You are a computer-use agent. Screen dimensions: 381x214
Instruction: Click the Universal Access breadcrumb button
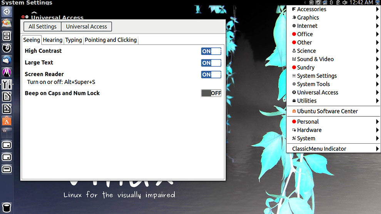[86, 27]
